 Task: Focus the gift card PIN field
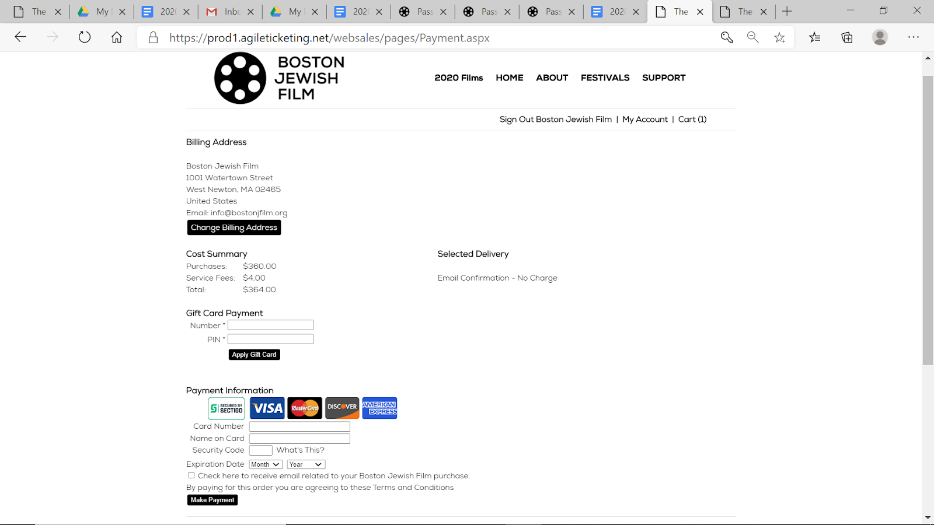click(271, 339)
